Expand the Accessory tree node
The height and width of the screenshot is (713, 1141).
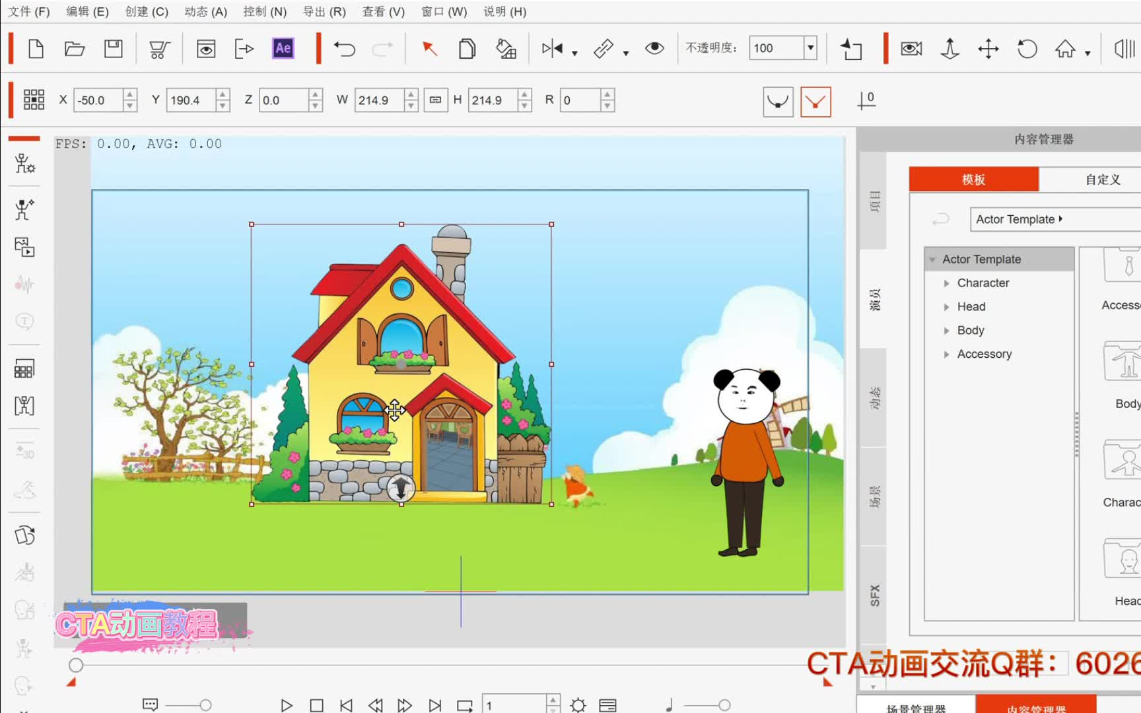click(x=946, y=355)
